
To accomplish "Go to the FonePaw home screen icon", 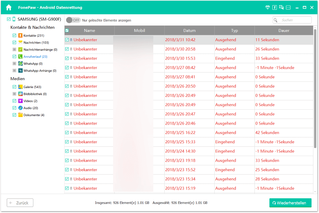I will tap(9, 7).
